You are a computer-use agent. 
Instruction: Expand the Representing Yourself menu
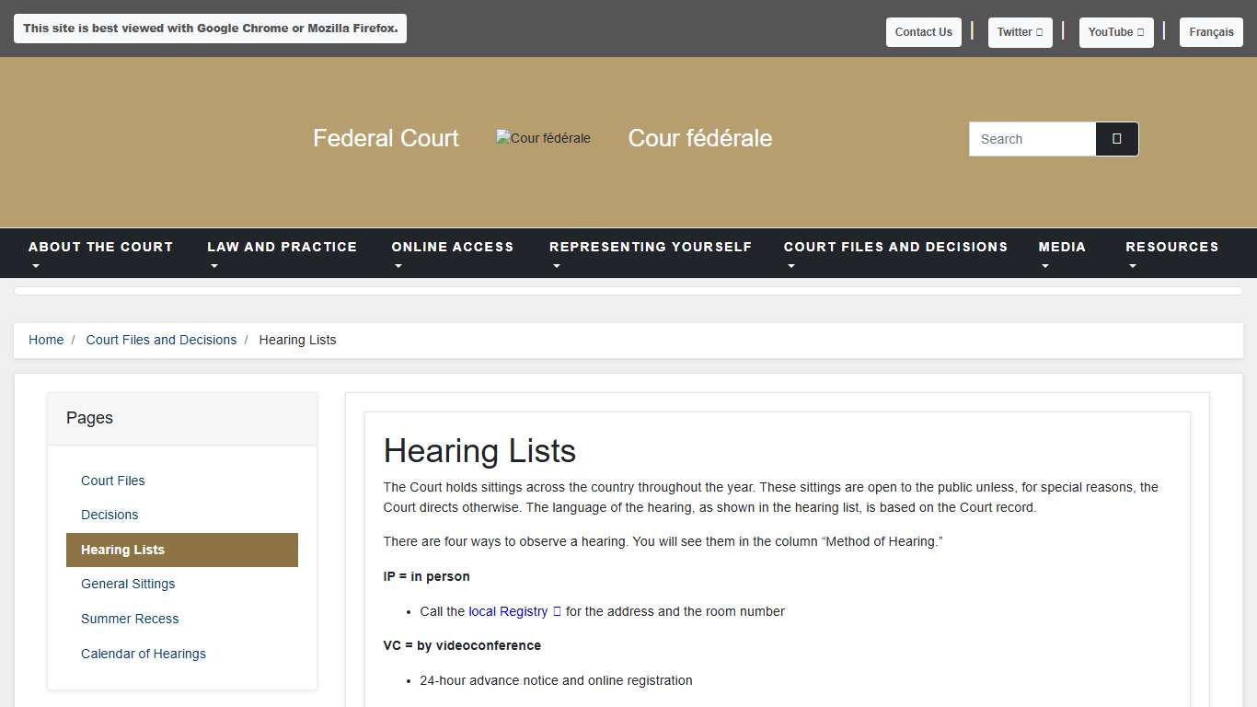coord(651,247)
